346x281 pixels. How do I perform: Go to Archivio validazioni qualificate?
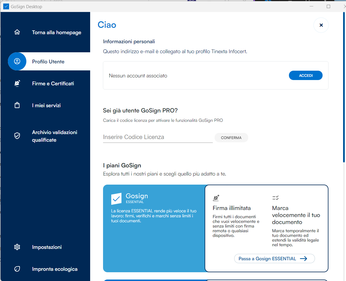coord(54,136)
